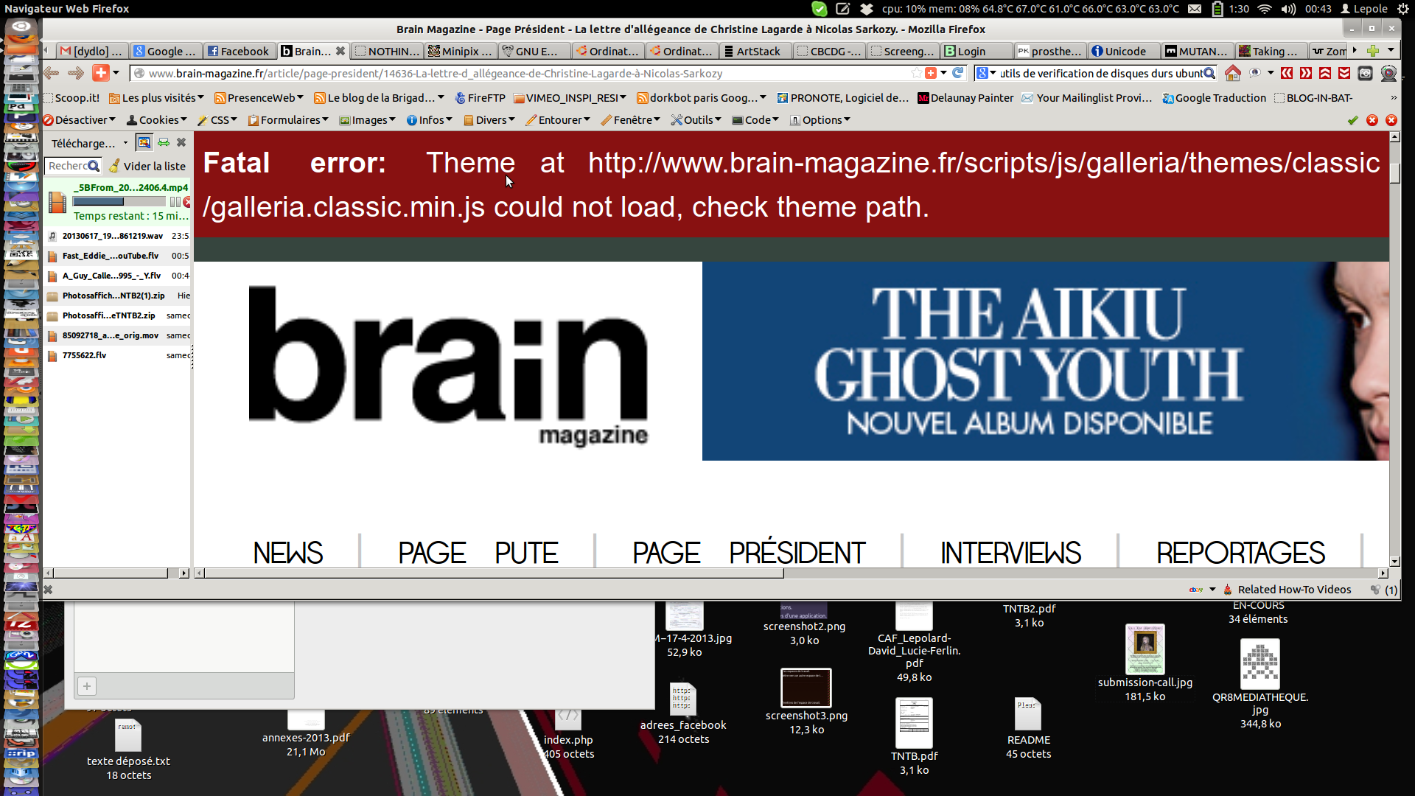Open the INTERVIEWS page link
The width and height of the screenshot is (1415, 796).
pyautogui.click(x=1010, y=553)
